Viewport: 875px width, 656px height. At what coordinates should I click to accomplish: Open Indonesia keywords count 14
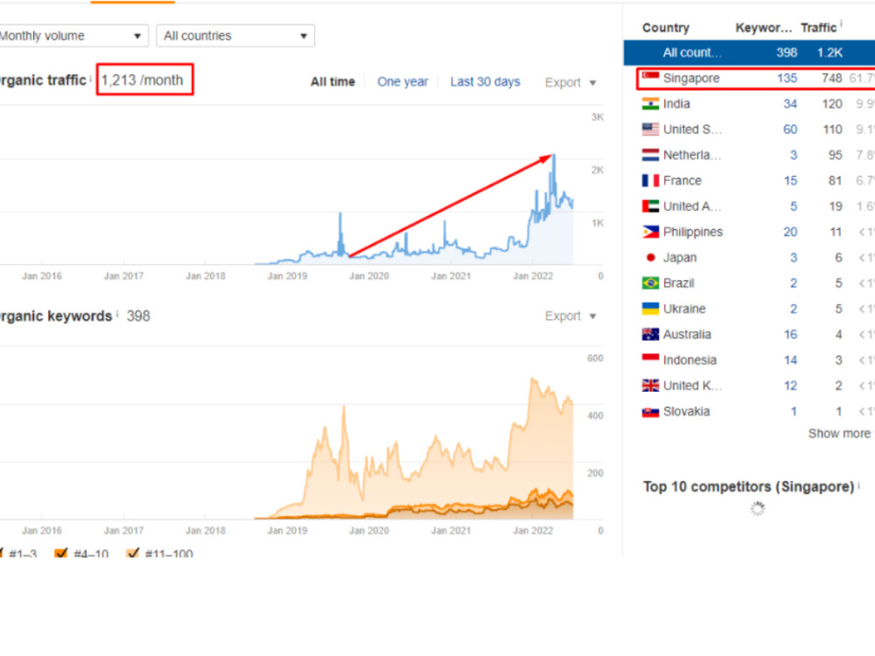[x=790, y=360]
